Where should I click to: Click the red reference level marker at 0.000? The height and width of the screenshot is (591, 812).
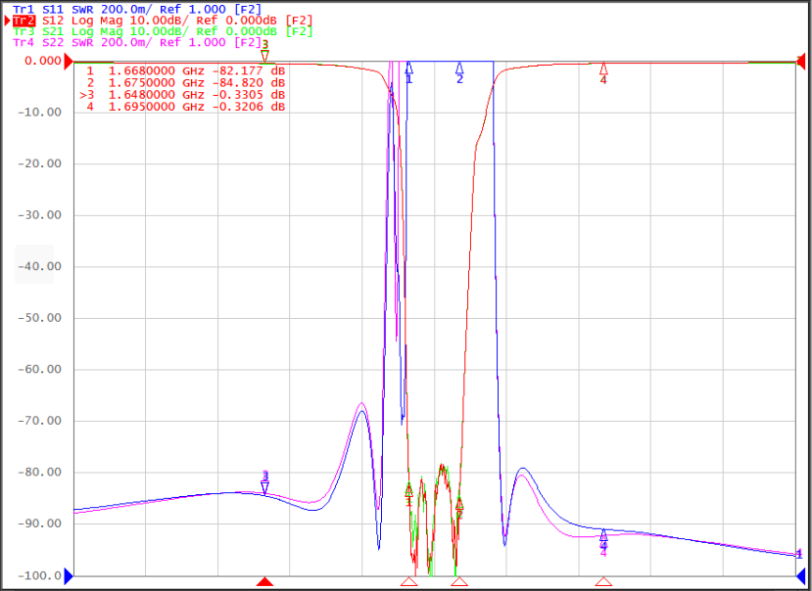(69, 61)
